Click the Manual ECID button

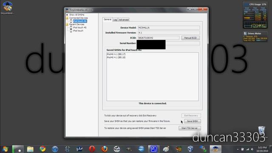click(x=190, y=38)
